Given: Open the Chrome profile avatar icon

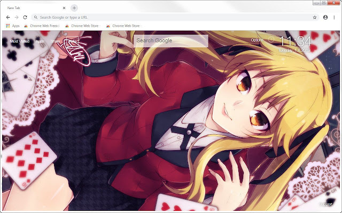Looking at the screenshot, I should click(x=325, y=18).
